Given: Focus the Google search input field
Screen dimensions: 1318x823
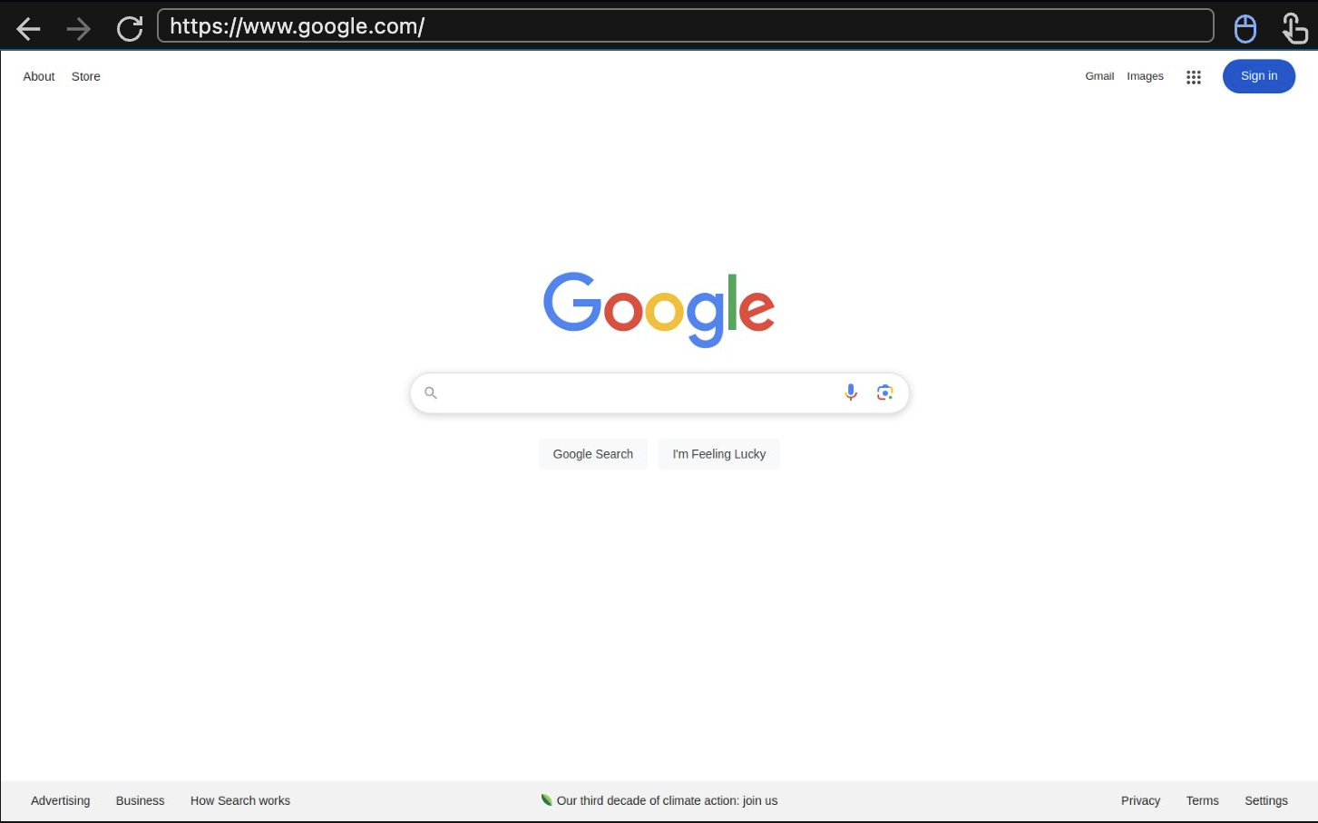Looking at the screenshot, I should click(x=639, y=392).
